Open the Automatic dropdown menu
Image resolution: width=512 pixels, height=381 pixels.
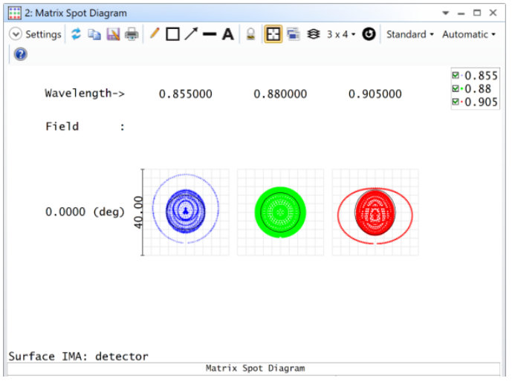(x=468, y=34)
